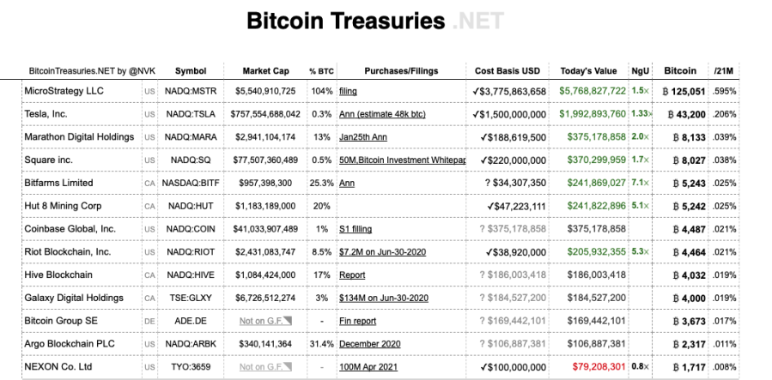Click the note triangle beside Bitcoin Group SE market cap

(288, 321)
